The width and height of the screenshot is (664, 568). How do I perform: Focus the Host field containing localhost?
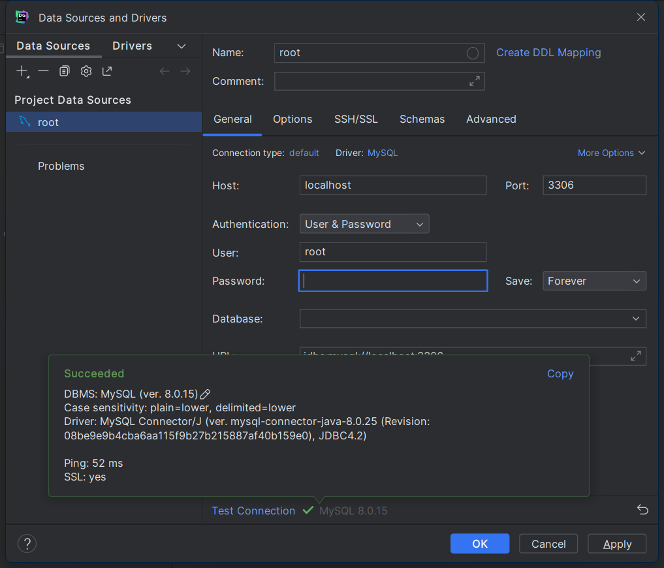392,185
